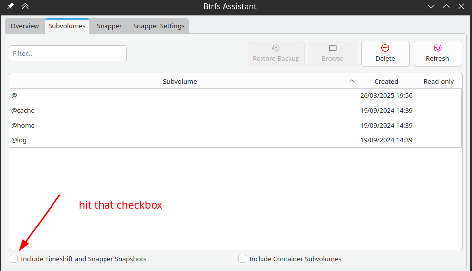Image resolution: width=472 pixels, height=271 pixels.
Task: Select the @home subvolume row
Action: (x=235, y=125)
